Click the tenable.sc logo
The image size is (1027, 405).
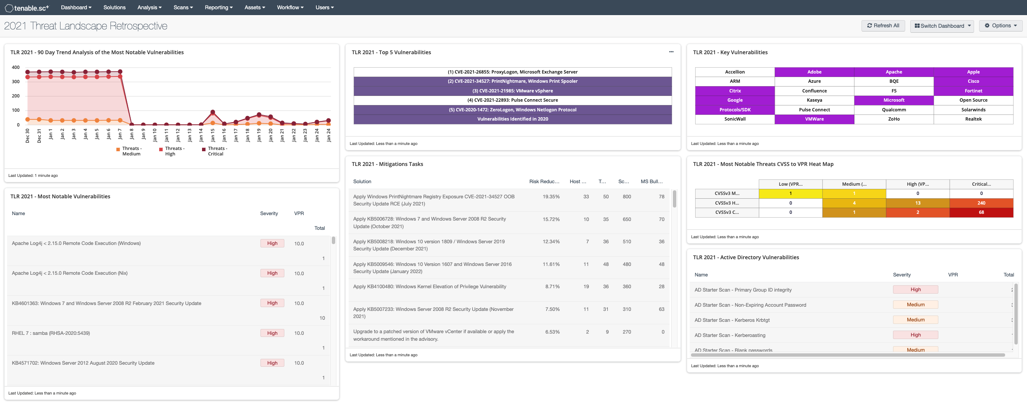(x=27, y=8)
